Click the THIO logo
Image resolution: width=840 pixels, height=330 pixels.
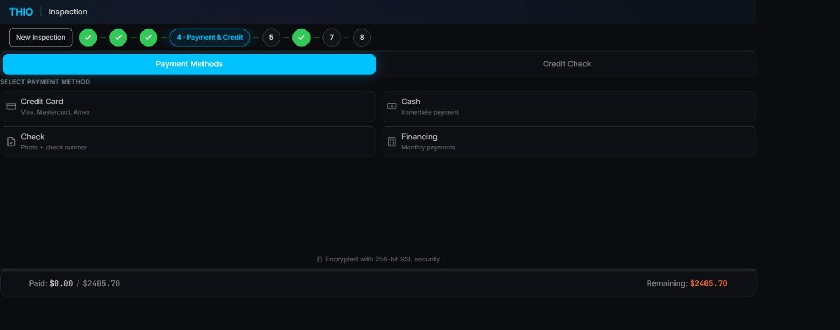pos(21,12)
